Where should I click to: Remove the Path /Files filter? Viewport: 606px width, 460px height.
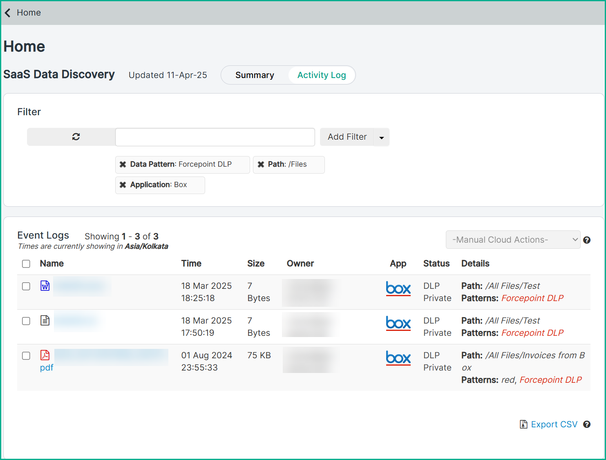pyautogui.click(x=261, y=164)
